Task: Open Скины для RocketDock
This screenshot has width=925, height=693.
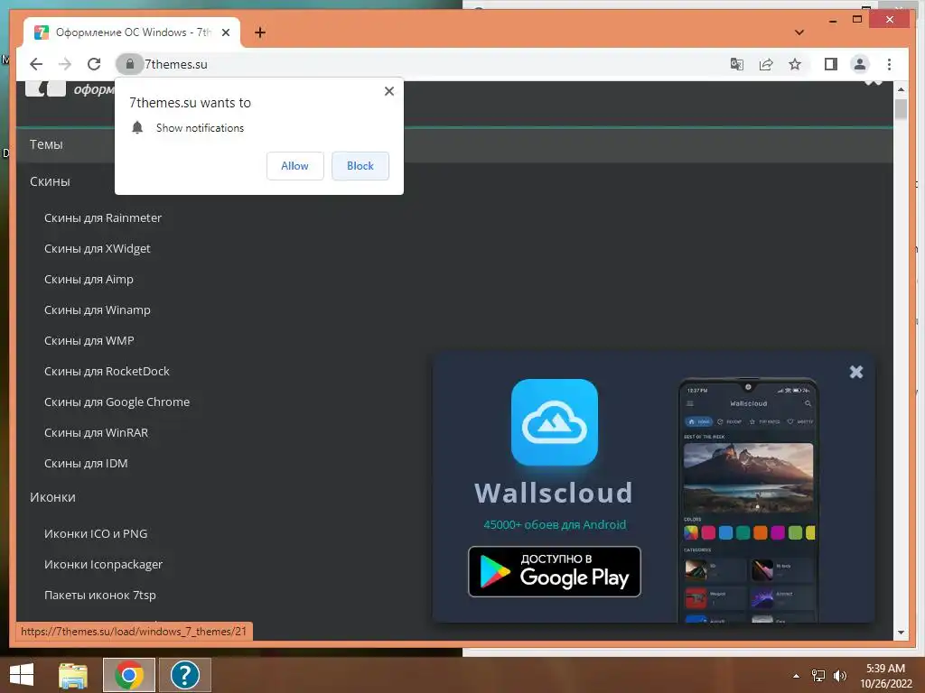Action: point(107,371)
